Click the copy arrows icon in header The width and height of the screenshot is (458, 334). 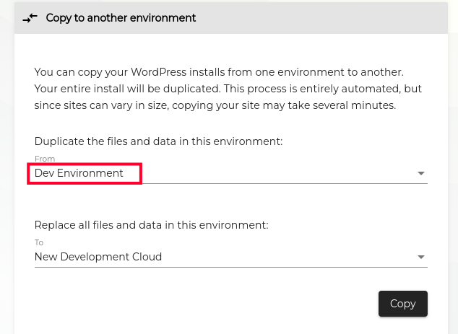pyautogui.click(x=30, y=18)
